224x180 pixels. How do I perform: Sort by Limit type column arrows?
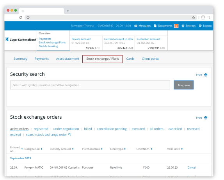[x=125, y=149]
